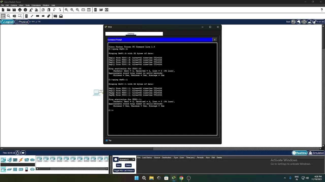The image size is (325, 182).
Task: Go back a level next to Root
Action: tap(293, 22)
